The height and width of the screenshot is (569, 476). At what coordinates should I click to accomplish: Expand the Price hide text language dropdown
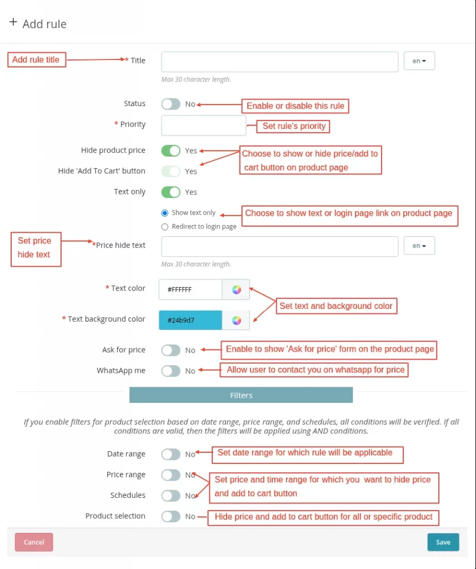pos(419,246)
